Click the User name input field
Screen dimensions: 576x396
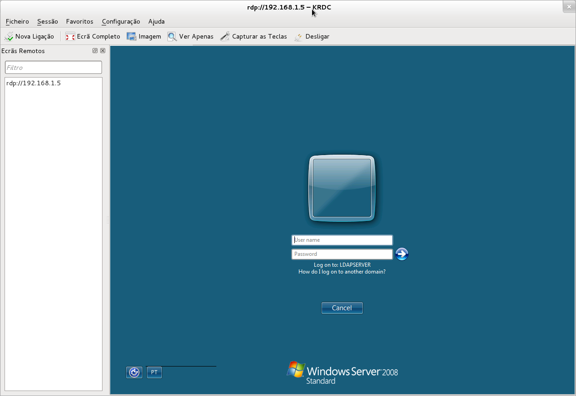342,240
